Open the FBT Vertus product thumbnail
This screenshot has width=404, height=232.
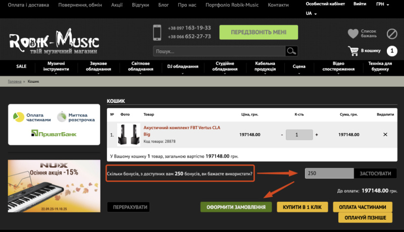click(128, 135)
